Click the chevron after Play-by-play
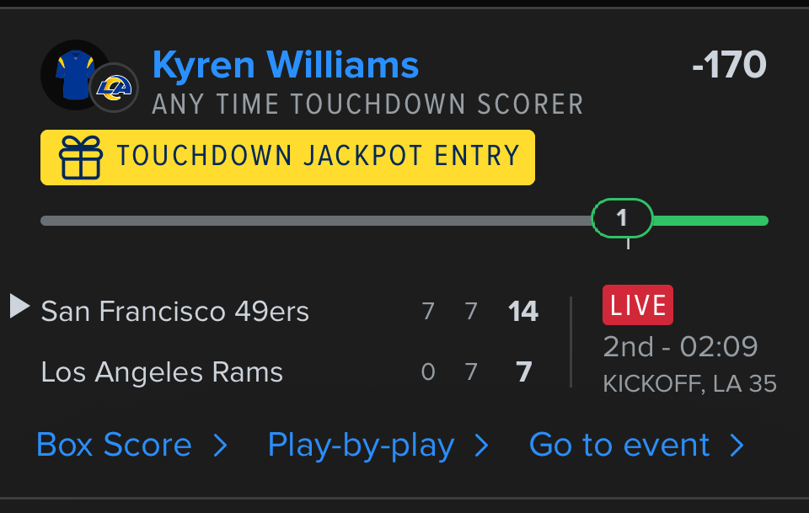The width and height of the screenshot is (809, 513). [x=482, y=446]
